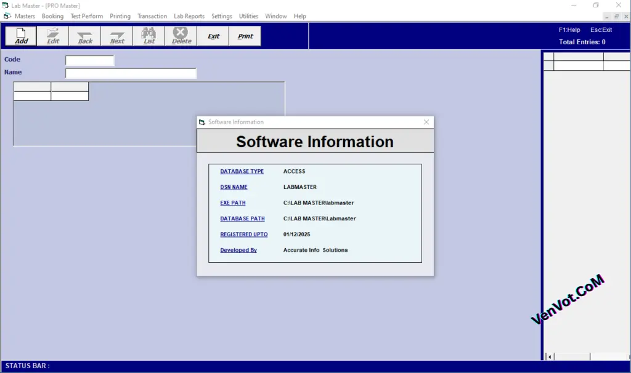
Task: Open the Help menu
Action: (x=300, y=16)
